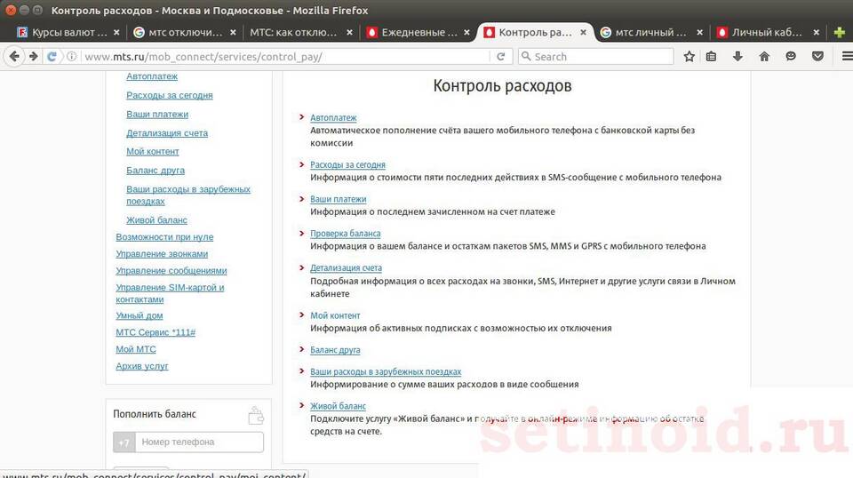Open Мой контент in the main list

coord(335,315)
